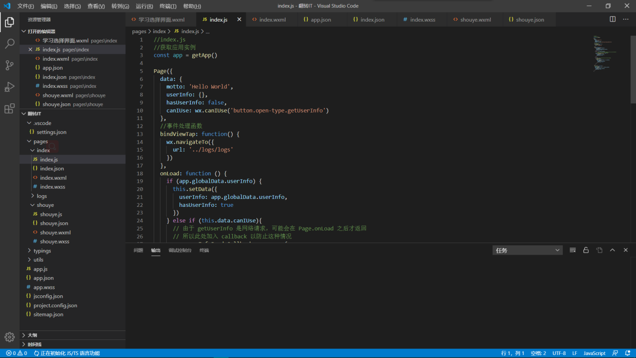
Task: Open the 文件(F) menu
Action: point(26,6)
